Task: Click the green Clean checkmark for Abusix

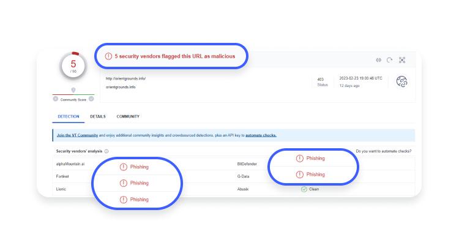Action: click(x=304, y=189)
